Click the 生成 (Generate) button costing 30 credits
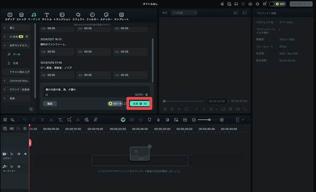Screen dimensions: 316x192 click(x=139, y=104)
